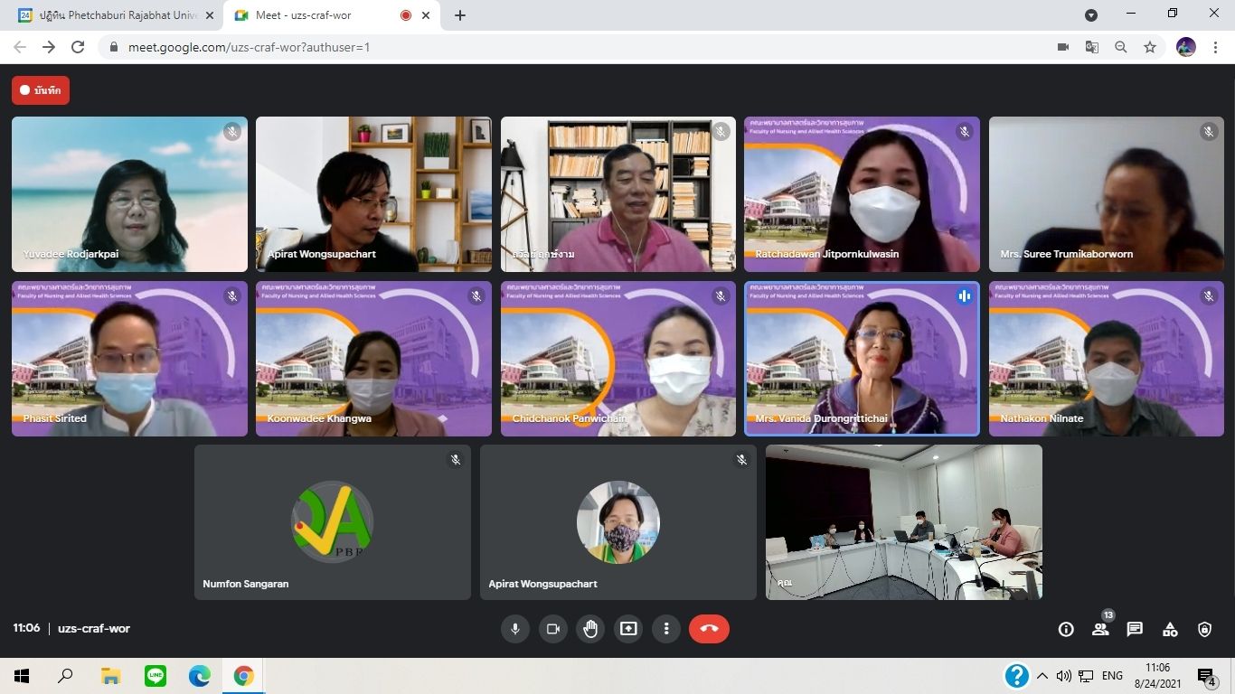Toggle the microphone in the call controls

[515, 629]
